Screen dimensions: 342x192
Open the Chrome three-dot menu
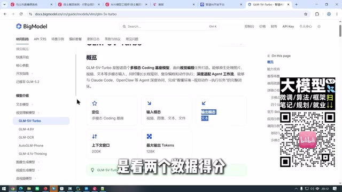(337, 14)
